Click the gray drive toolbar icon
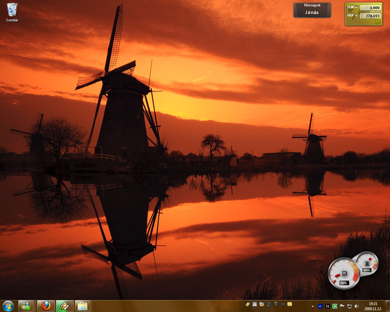This screenshot has width=390, height=312. tap(255, 304)
